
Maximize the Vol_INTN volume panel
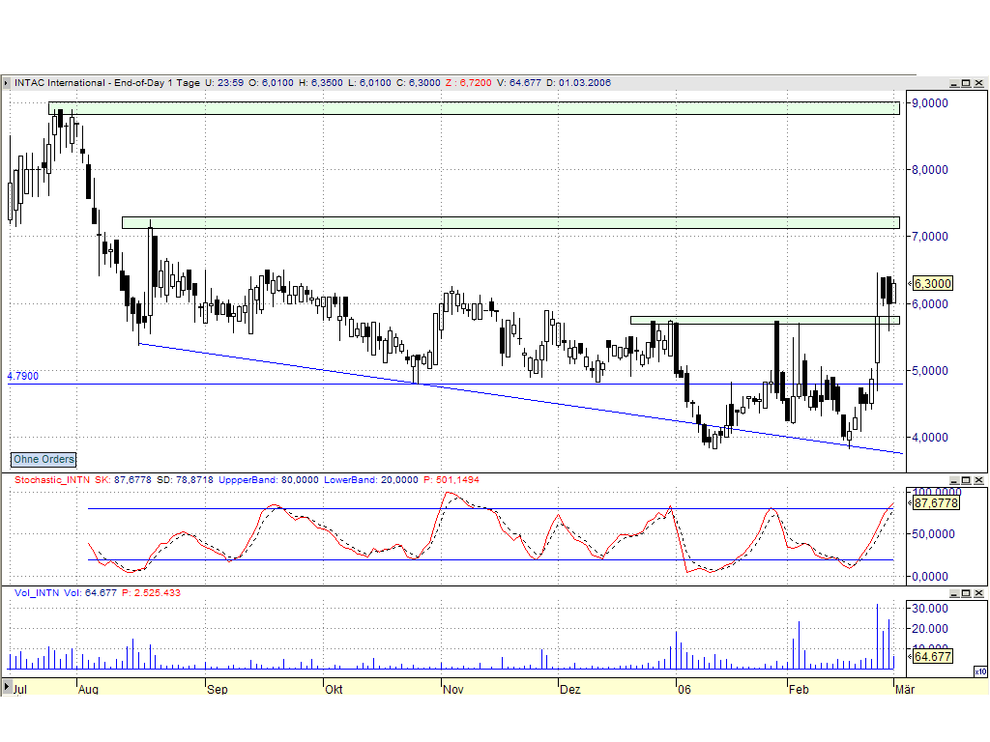(x=966, y=593)
